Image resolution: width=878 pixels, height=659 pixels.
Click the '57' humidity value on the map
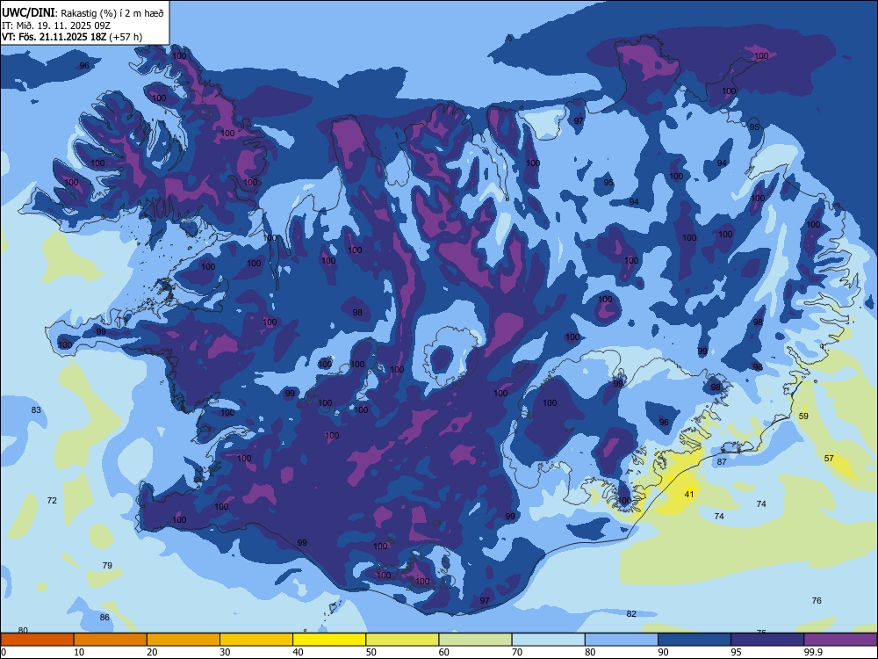point(830,459)
